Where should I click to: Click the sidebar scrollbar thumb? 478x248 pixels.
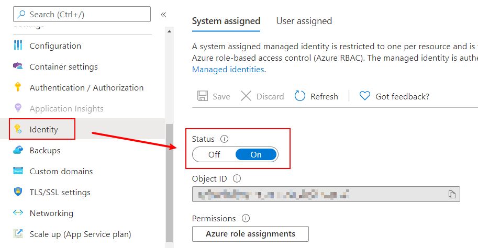169,183
